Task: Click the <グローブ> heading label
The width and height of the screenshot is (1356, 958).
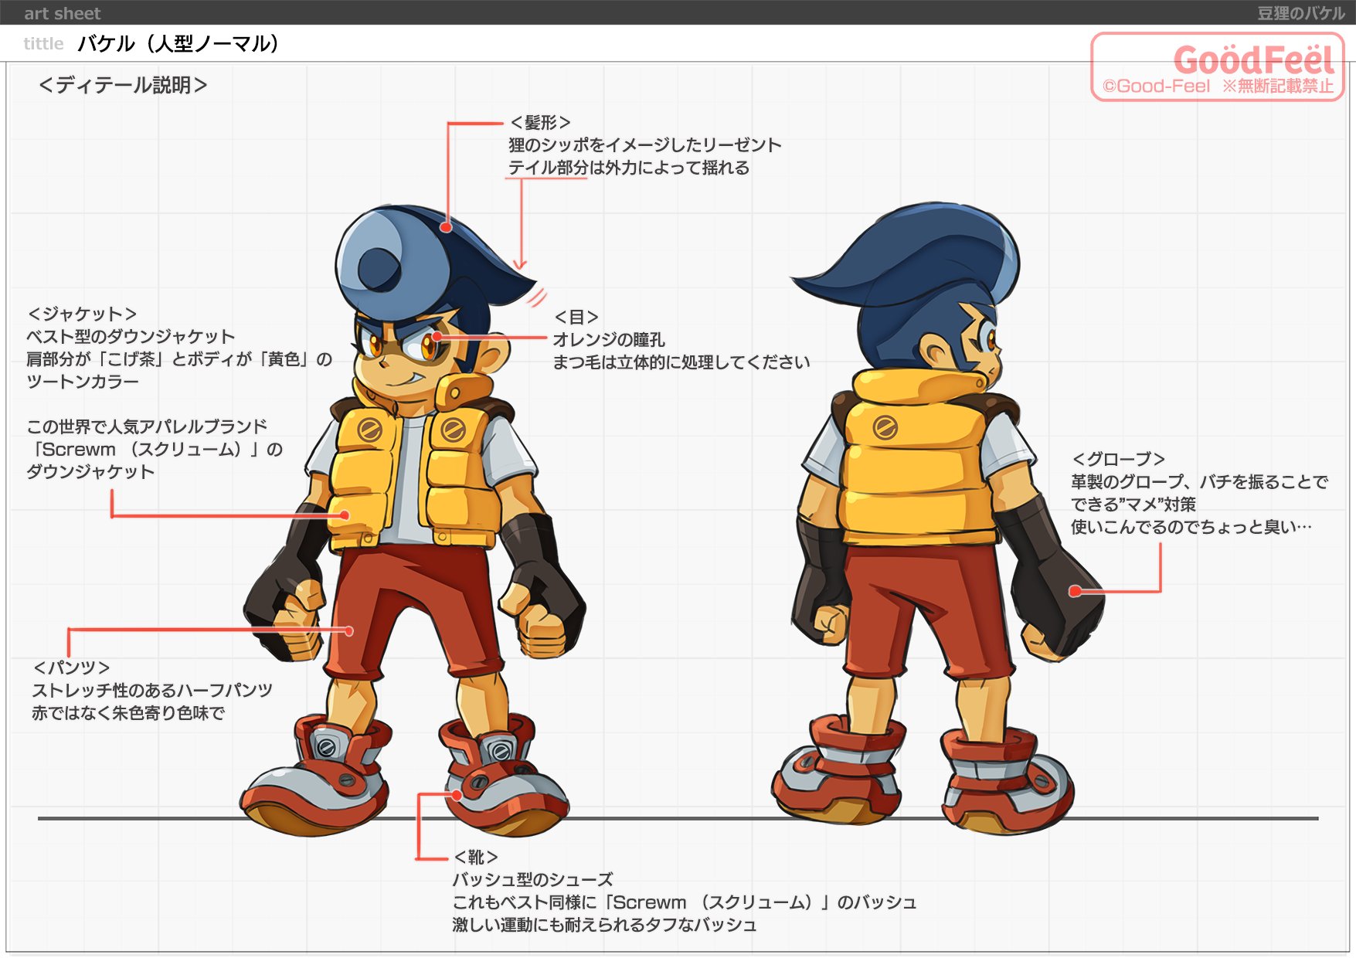Action: [1118, 459]
